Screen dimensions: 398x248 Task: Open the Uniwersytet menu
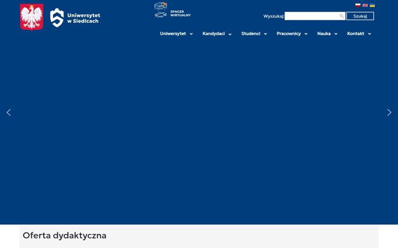[x=173, y=34]
